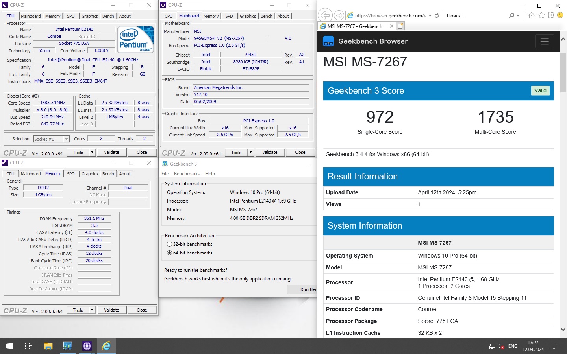Click the Chipset value i945G
This screenshot has width=567, height=354.
(x=250, y=55)
